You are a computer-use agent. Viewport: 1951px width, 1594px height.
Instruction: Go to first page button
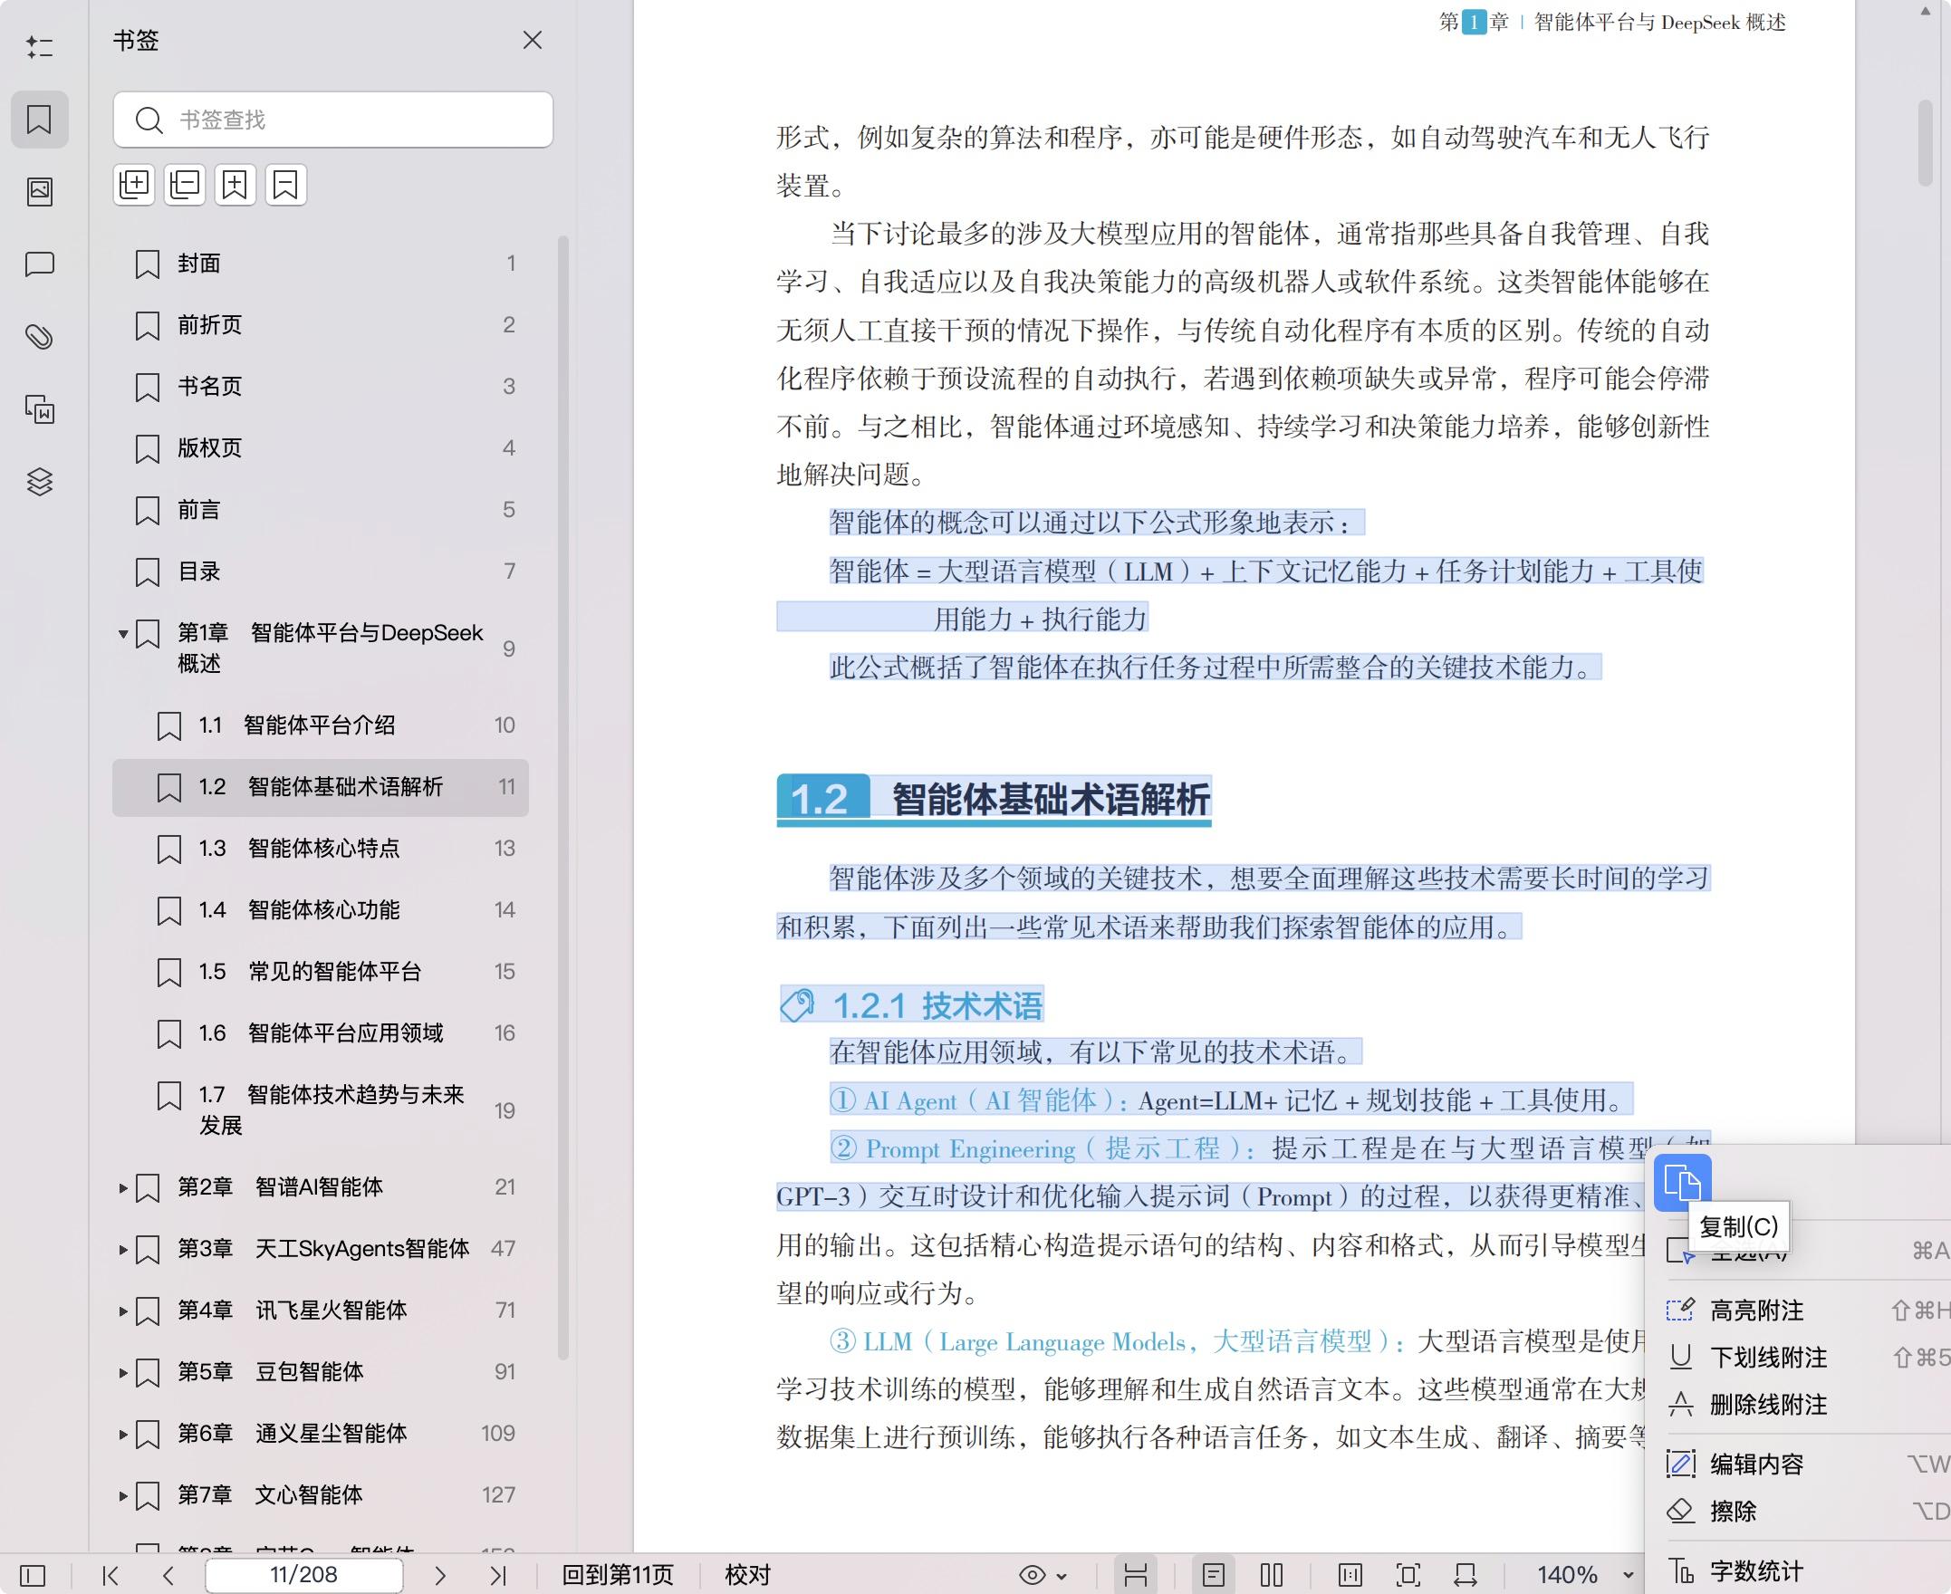coord(111,1576)
